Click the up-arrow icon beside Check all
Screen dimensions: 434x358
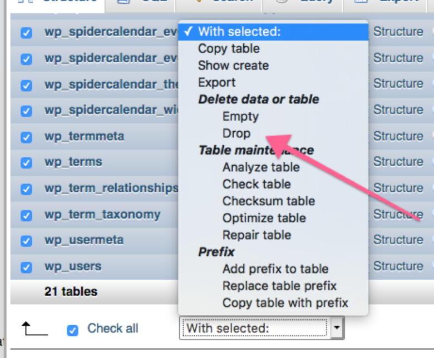click(x=34, y=329)
